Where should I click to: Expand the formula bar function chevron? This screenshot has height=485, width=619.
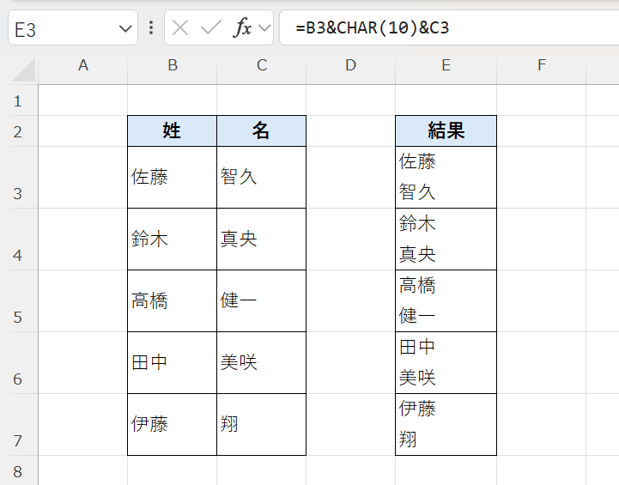point(264,28)
